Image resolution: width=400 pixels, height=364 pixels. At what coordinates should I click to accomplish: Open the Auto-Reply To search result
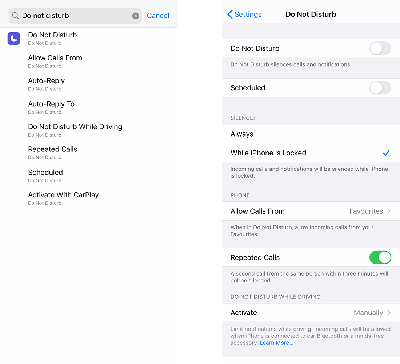[89, 107]
